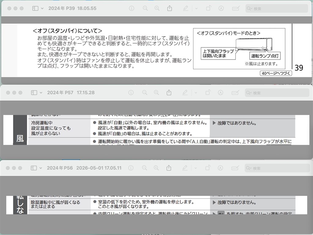Open sidebar view options in P39 window
The height and width of the screenshot is (235, 313).
42,8
